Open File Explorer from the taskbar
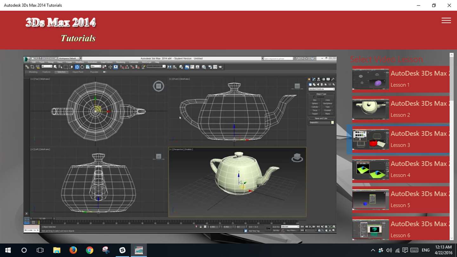Screen dimensions: 457x257 pyautogui.click(x=56, y=250)
